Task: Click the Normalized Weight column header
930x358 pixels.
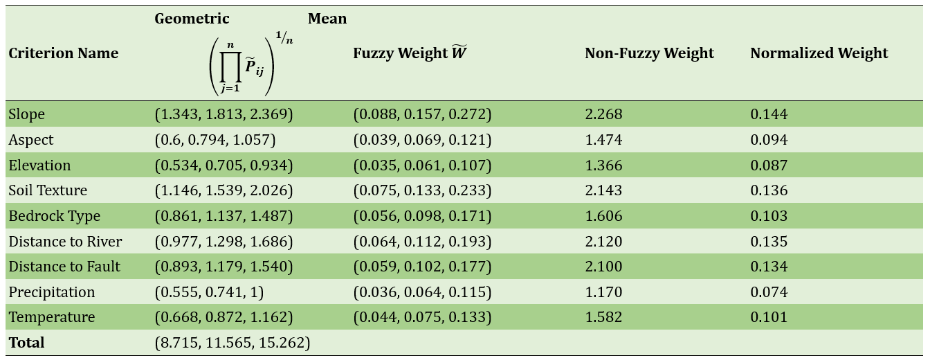Action: coord(819,53)
